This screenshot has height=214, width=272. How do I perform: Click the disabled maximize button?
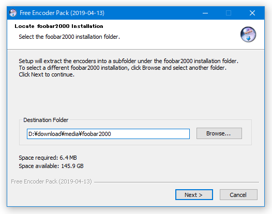(x=229, y=13)
